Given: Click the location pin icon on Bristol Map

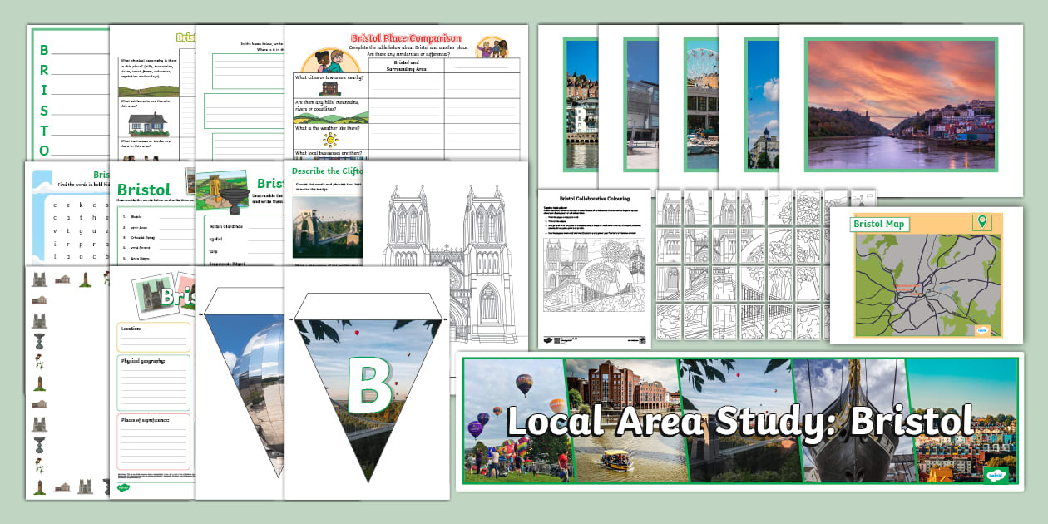Looking at the screenshot, I should tap(982, 221).
